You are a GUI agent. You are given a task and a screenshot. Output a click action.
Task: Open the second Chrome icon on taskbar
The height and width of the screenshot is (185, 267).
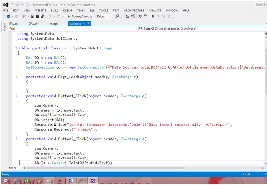point(82,181)
